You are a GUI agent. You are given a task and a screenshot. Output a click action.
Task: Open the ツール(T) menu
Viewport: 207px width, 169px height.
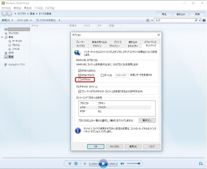tap(38, 8)
